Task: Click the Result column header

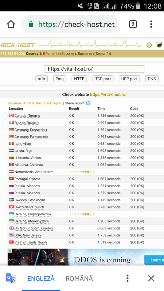Action: tap(74, 108)
